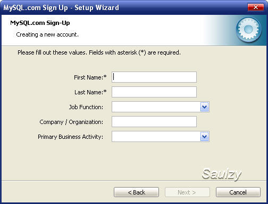Click into the Company / Organization field
This screenshot has width=268, height=204.
coord(154,121)
